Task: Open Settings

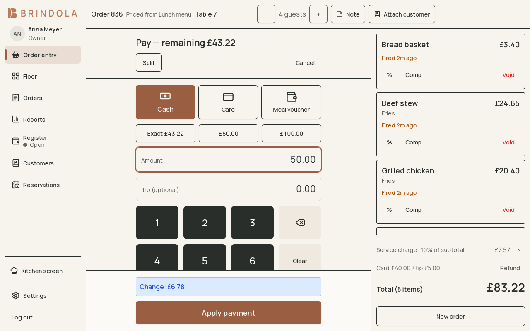Action: pos(43,295)
